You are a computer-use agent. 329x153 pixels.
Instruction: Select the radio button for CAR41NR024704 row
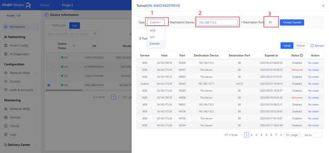(48, 57)
